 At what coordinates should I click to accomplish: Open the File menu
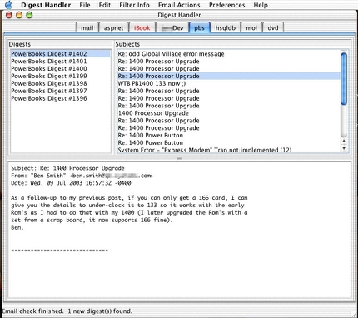tap(85, 5)
